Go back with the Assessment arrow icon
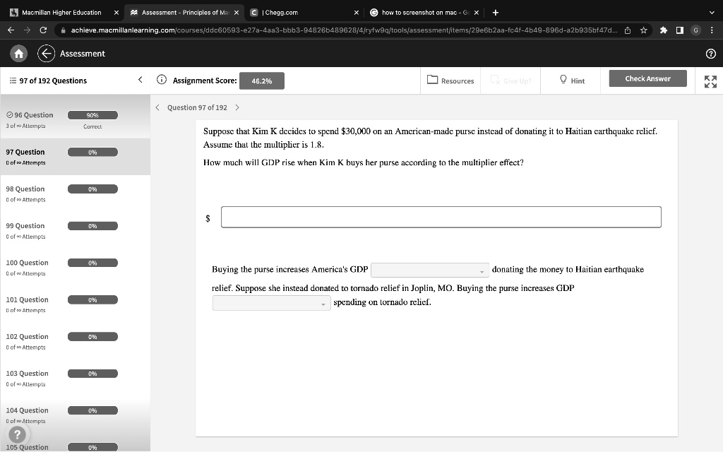Image resolution: width=723 pixels, height=452 pixels. (46, 54)
